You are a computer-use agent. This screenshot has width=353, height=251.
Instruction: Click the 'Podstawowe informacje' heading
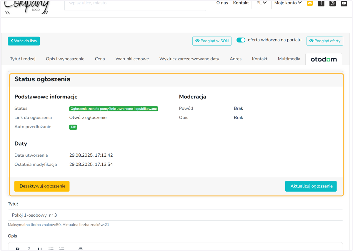click(46, 97)
